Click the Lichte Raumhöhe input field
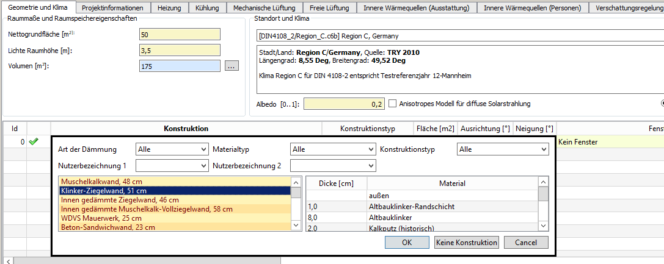 [180, 50]
